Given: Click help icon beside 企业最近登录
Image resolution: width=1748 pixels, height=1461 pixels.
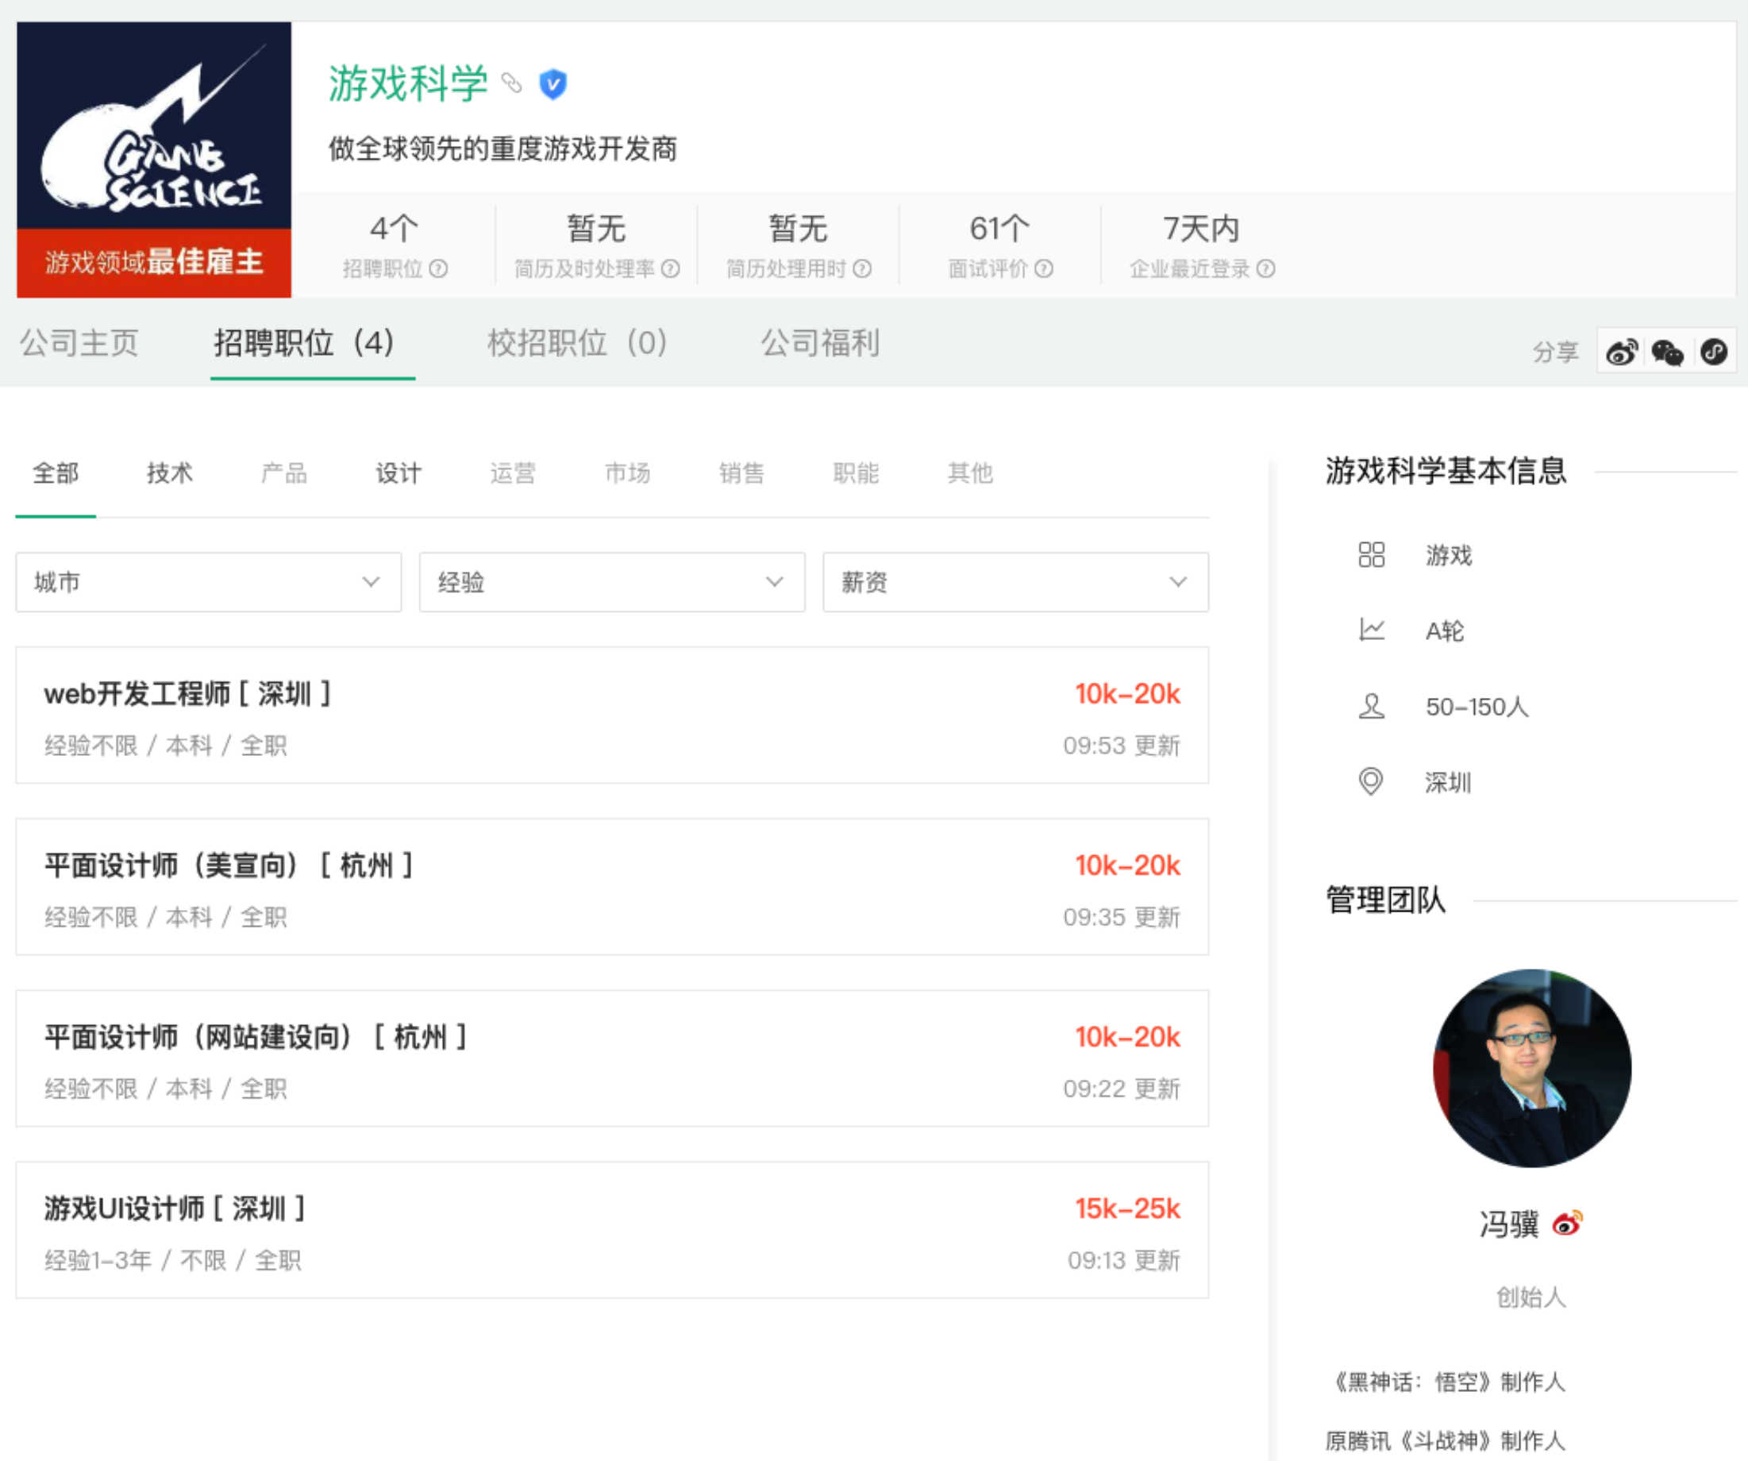Looking at the screenshot, I should pyautogui.click(x=1265, y=269).
